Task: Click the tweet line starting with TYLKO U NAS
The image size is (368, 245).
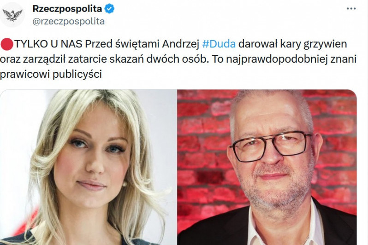Action: pos(174,44)
